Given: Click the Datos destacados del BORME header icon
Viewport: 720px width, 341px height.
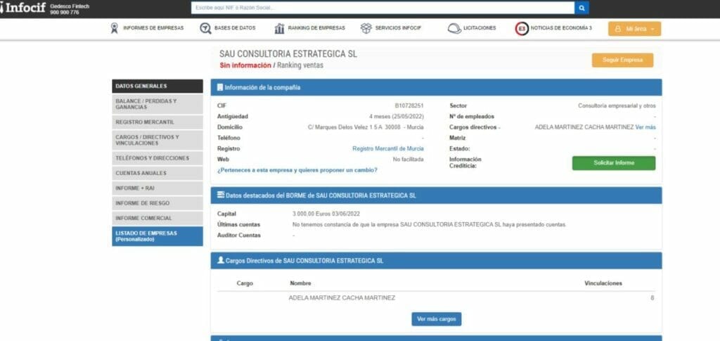Looking at the screenshot, I should click(x=220, y=195).
